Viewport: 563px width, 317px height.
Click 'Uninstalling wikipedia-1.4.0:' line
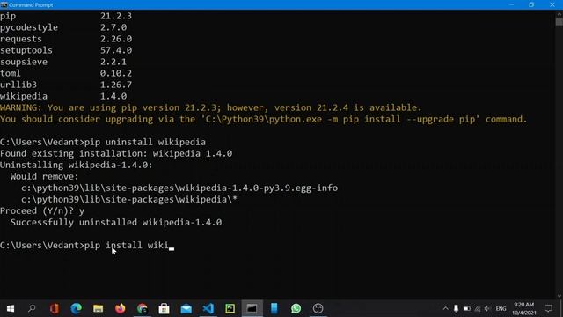pyautogui.click(x=77, y=165)
